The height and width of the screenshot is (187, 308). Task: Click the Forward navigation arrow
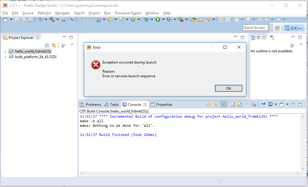[x=278, y=19]
